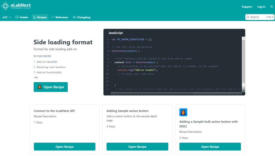The height and width of the screenshot is (156, 275).
Task: Open recipe Adding Sample action button
Action: coord(137,147)
